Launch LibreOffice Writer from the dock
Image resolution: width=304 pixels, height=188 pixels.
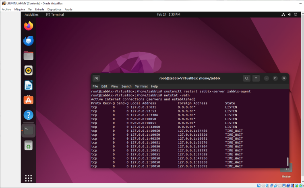[x=29, y=85]
